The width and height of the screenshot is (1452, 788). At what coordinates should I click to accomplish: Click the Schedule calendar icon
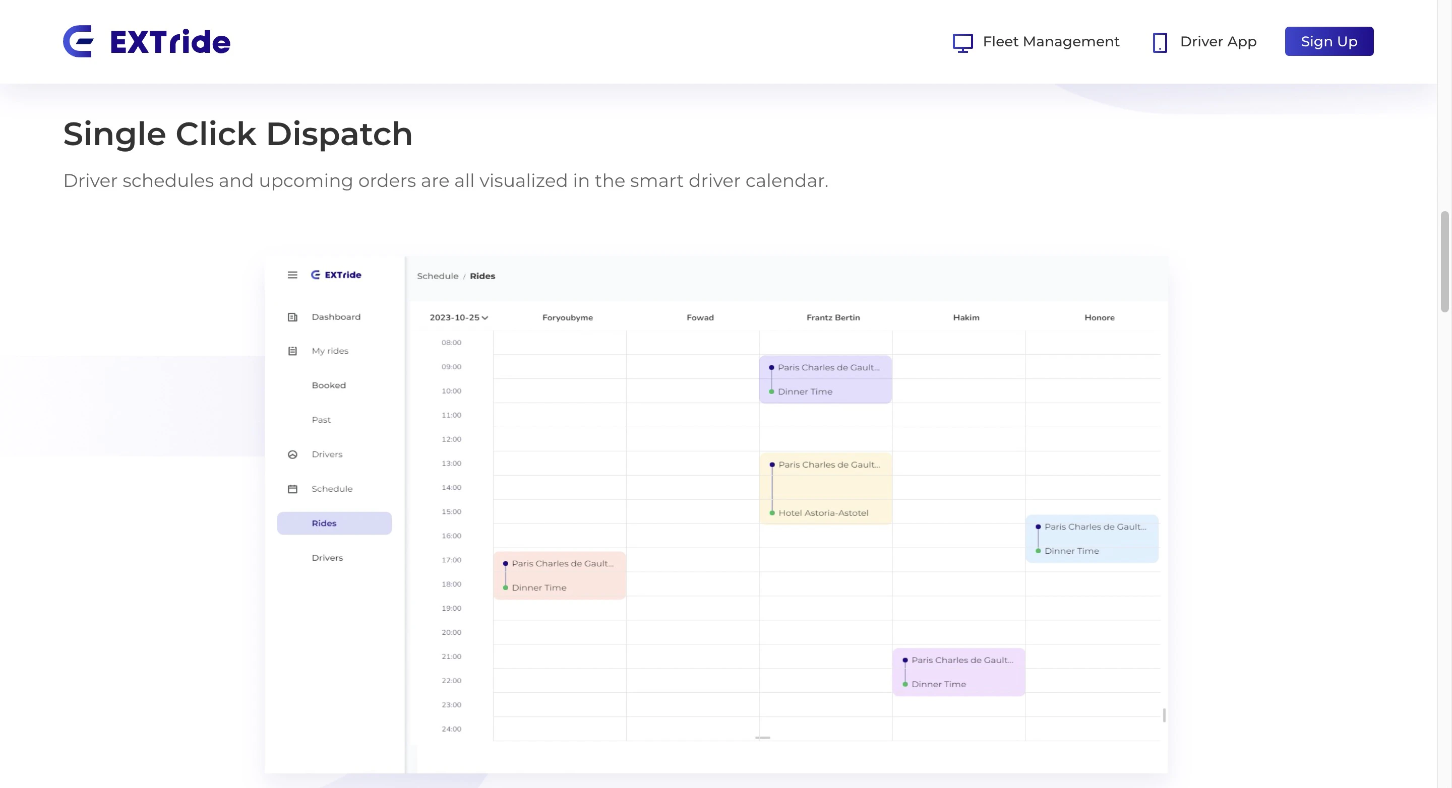[292, 489]
